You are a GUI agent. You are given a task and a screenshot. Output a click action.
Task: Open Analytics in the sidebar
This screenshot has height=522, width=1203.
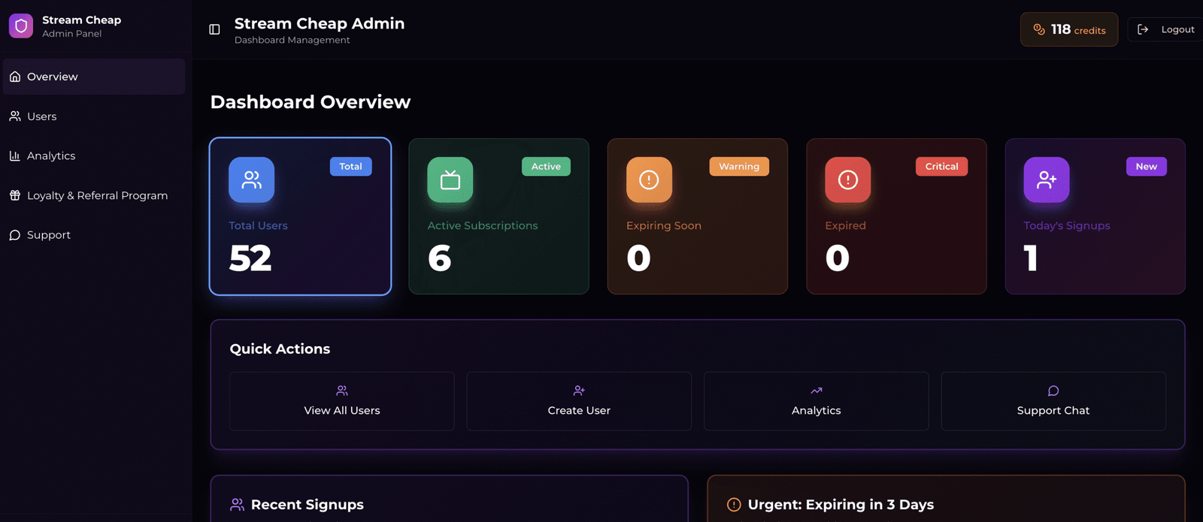pyautogui.click(x=94, y=155)
